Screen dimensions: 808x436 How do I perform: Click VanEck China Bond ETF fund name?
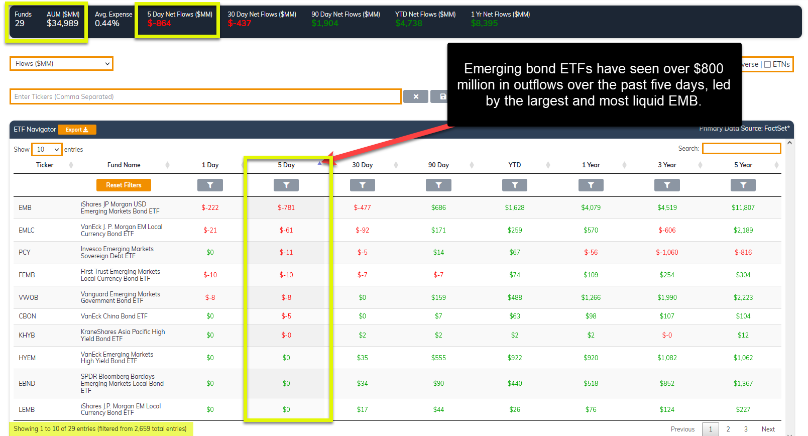click(x=114, y=316)
